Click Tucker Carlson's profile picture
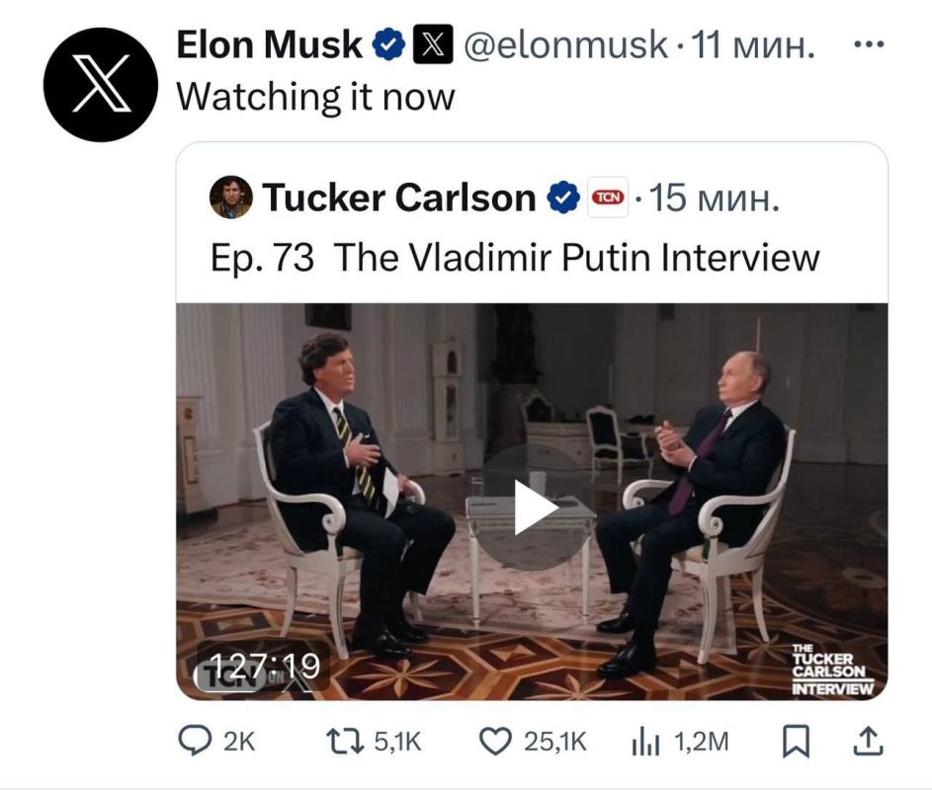 [232, 196]
